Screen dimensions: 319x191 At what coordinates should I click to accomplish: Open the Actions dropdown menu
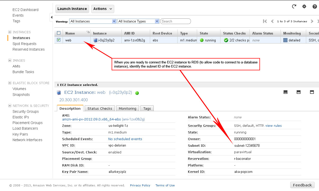pos(103,9)
